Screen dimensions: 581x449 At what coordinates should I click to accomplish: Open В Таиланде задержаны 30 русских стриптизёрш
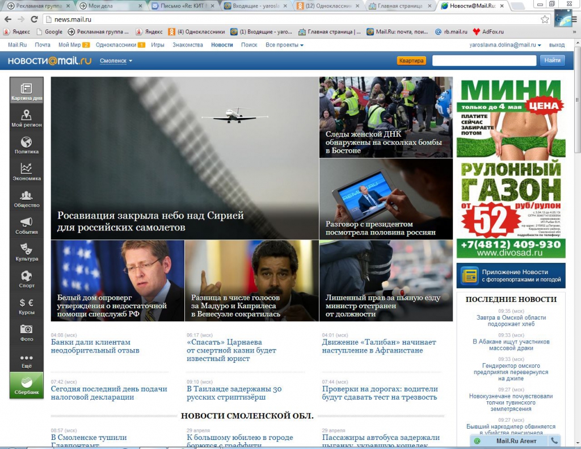coord(234,393)
